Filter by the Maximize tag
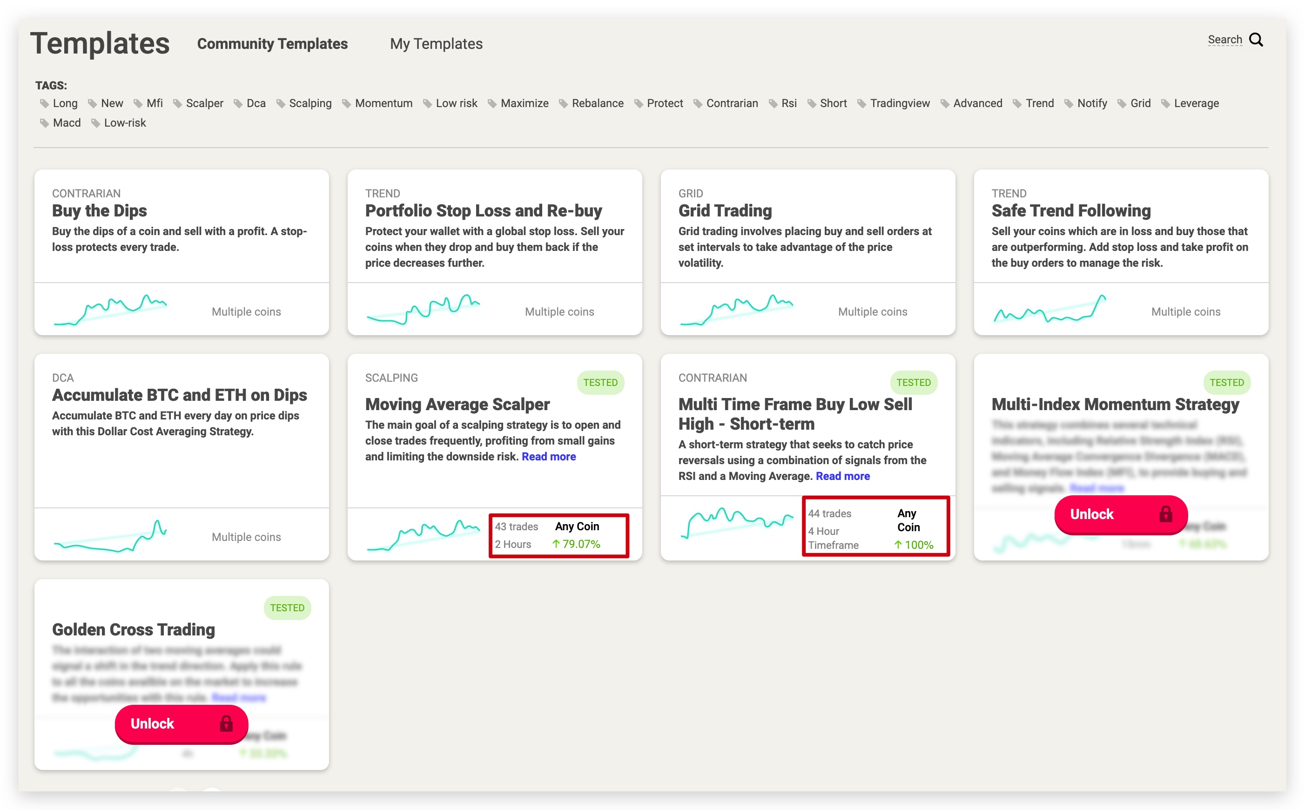1305x810 pixels. pyautogui.click(x=518, y=103)
